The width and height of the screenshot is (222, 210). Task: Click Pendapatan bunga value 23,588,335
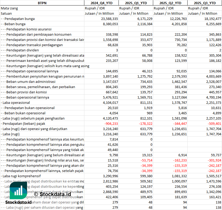(x=110, y=19)
